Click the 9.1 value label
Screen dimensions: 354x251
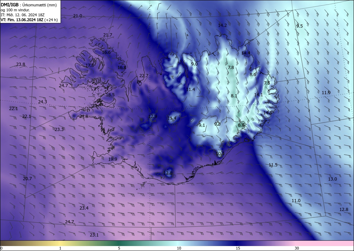202,125
